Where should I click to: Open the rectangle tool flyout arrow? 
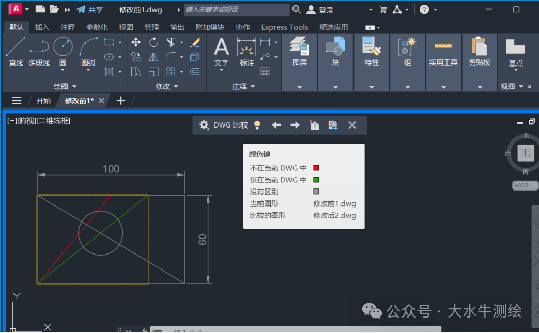click(120, 42)
